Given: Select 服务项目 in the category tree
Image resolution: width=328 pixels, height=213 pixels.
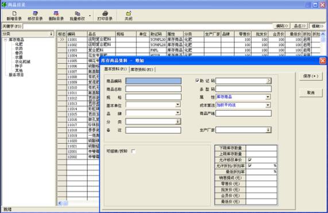Looking at the screenshot, I should click(16, 75).
